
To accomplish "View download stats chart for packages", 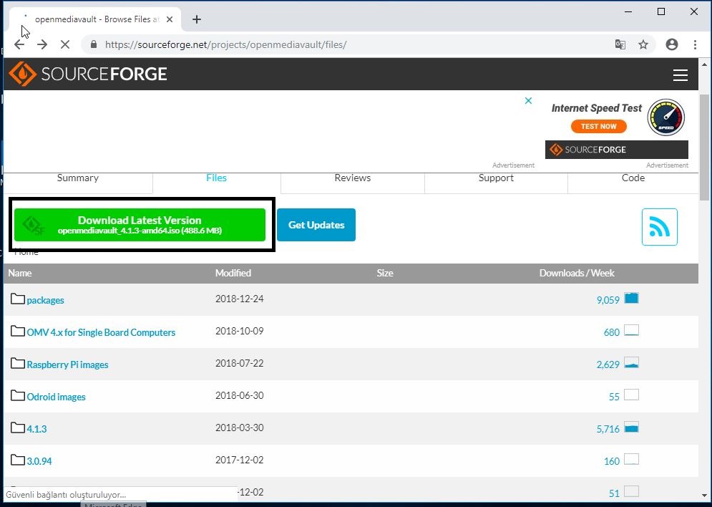I will click(631, 298).
